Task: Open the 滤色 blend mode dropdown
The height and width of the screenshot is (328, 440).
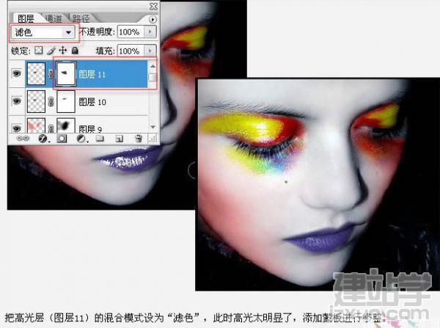Action: click(x=43, y=32)
